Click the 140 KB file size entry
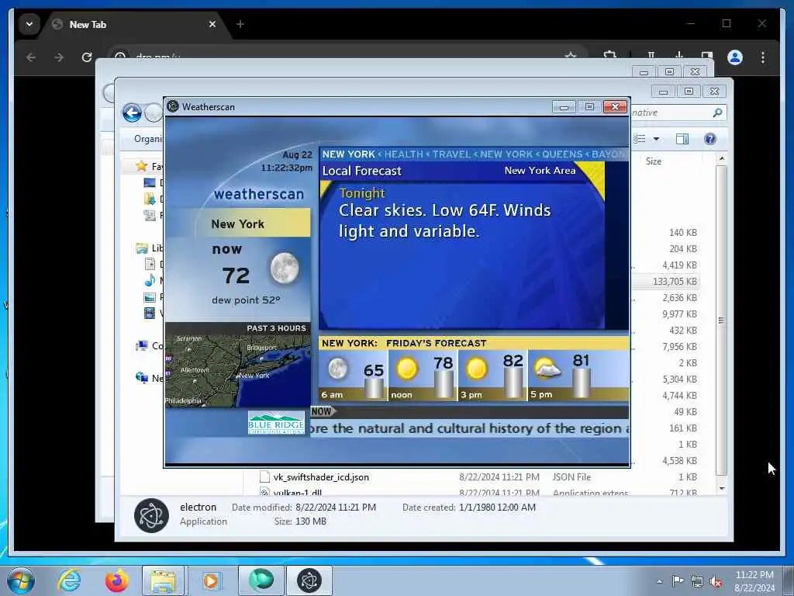 (x=682, y=233)
